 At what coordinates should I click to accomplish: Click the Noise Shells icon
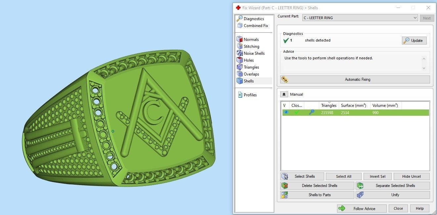pos(240,53)
